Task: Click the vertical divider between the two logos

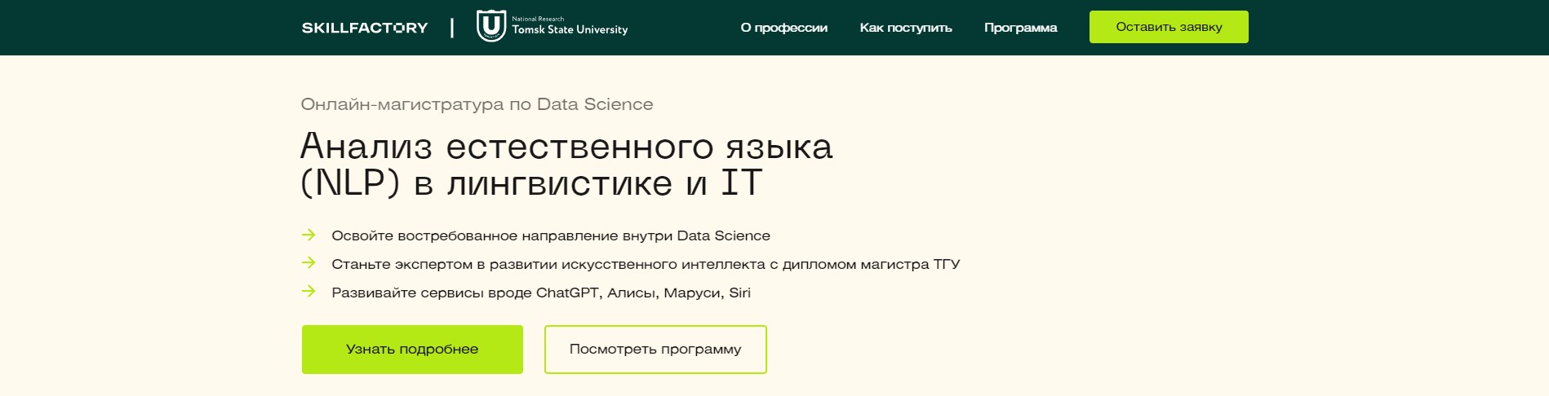Action: pos(452,28)
